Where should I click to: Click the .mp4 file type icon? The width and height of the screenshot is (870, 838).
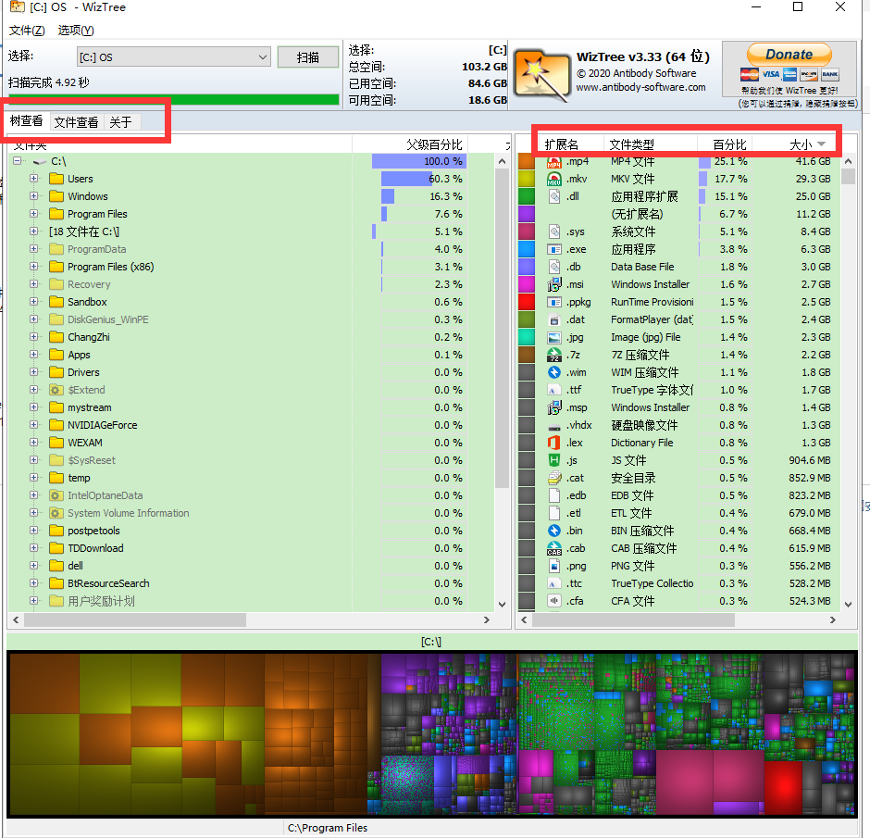[554, 162]
